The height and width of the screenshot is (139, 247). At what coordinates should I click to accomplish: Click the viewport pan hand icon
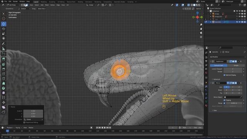click(201, 29)
